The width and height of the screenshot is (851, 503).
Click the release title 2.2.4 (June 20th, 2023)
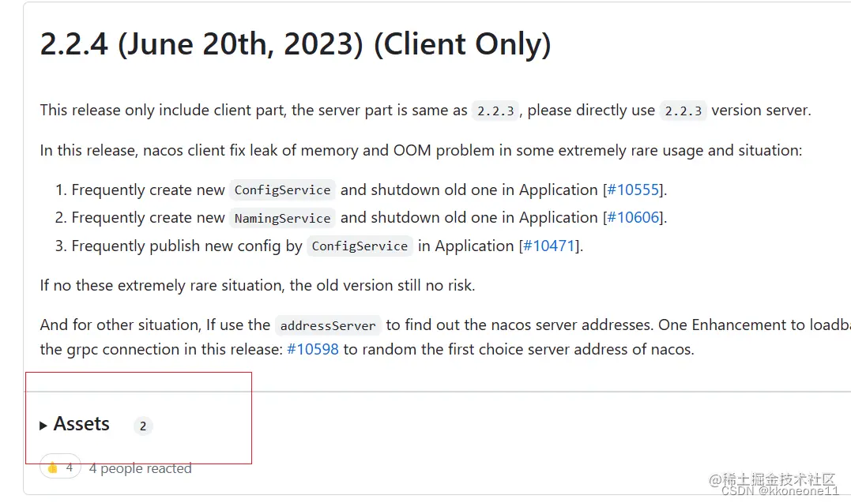click(x=296, y=44)
